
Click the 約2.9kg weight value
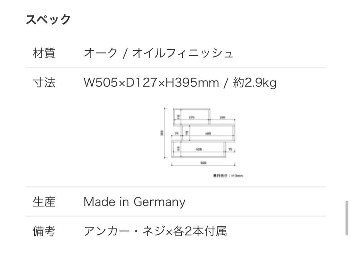point(255,83)
